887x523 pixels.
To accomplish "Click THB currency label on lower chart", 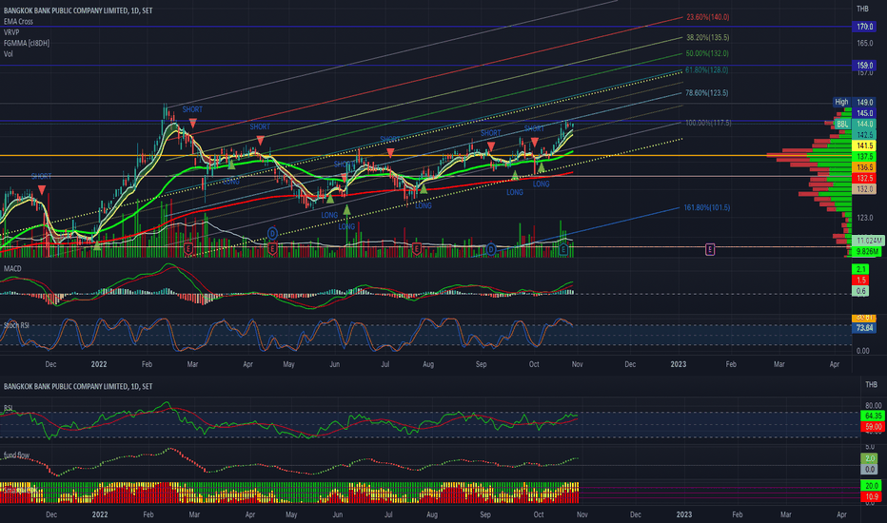I will tap(871, 384).
